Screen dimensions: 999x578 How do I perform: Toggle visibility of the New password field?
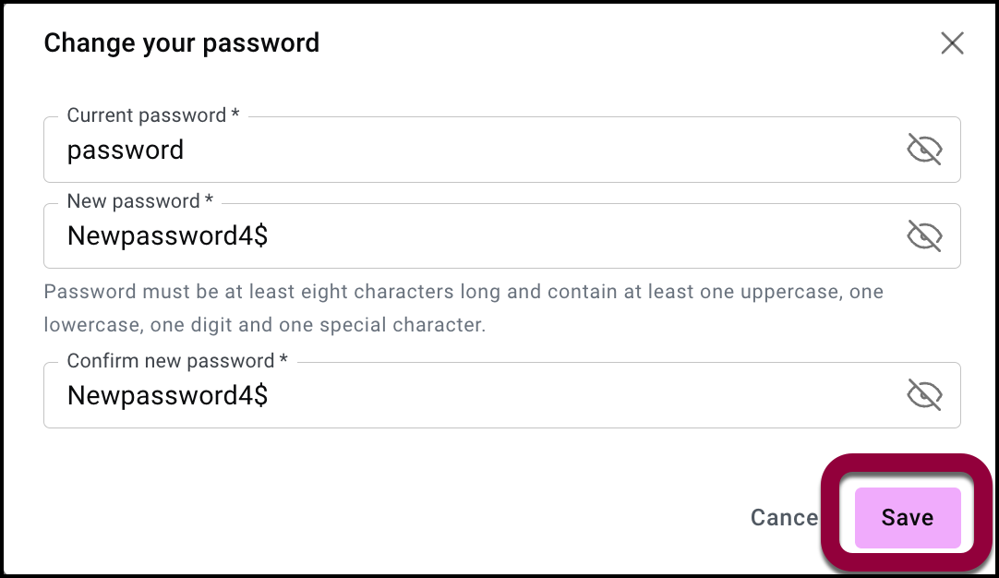pos(924,236)
